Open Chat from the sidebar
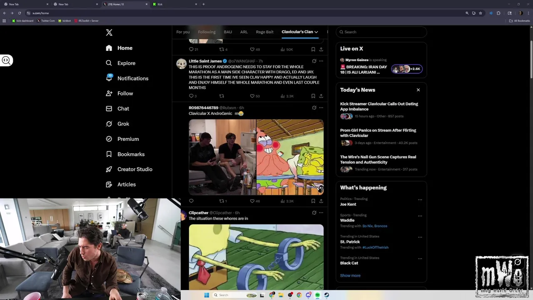Viewport: 533px width, 300px height. point(117,108)
